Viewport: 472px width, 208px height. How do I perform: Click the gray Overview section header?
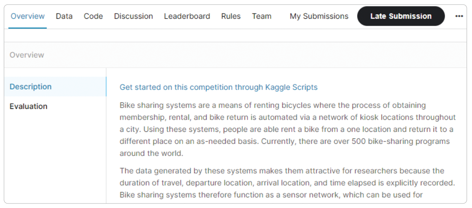[27, 55]
